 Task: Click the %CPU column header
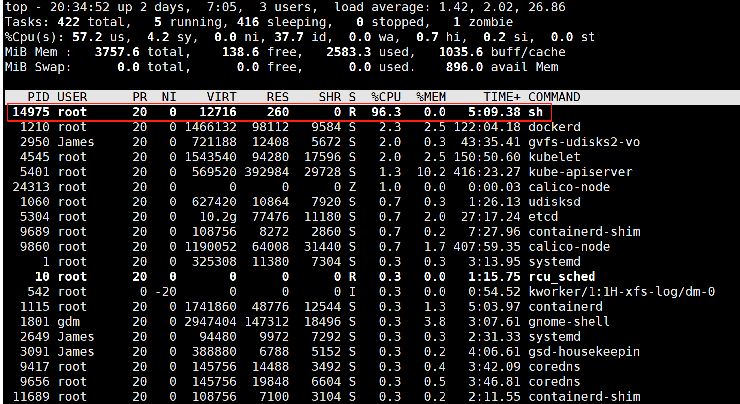(x=386, y=97)
